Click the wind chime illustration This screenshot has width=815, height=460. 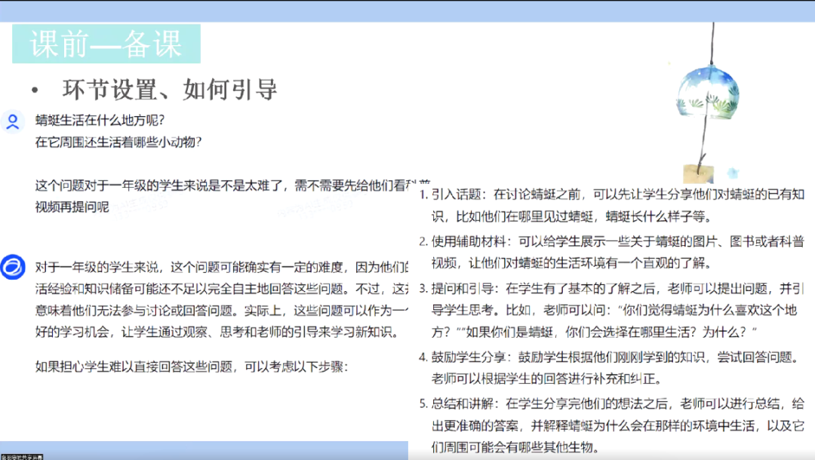pos(706,90)
